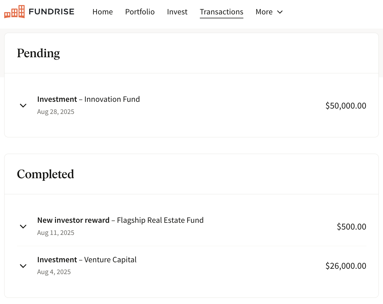Click the Fundrise building logo icon

tap(14, 12)
